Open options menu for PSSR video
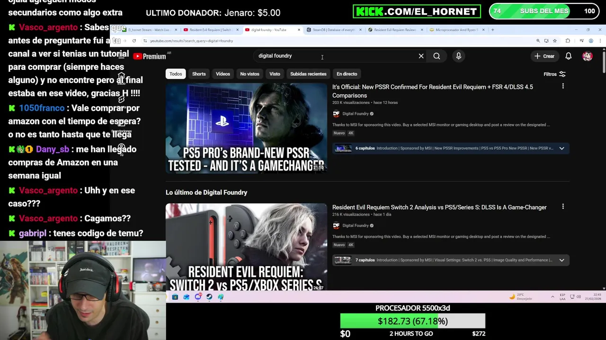606x340 pixels. coord(563,86)
